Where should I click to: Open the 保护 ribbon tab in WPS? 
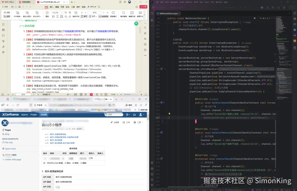(78, 7)
